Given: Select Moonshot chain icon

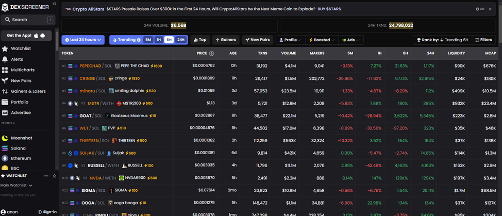Looking at the screenshot, I should tap(5, 138).
